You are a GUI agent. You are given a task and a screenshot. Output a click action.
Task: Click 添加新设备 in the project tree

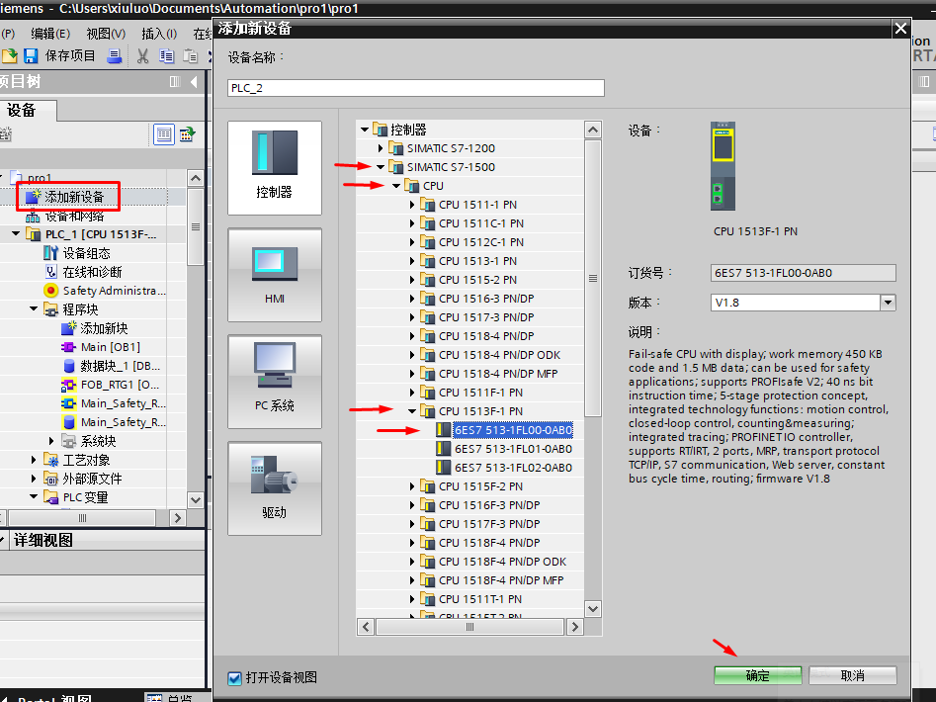pos(73,197)
